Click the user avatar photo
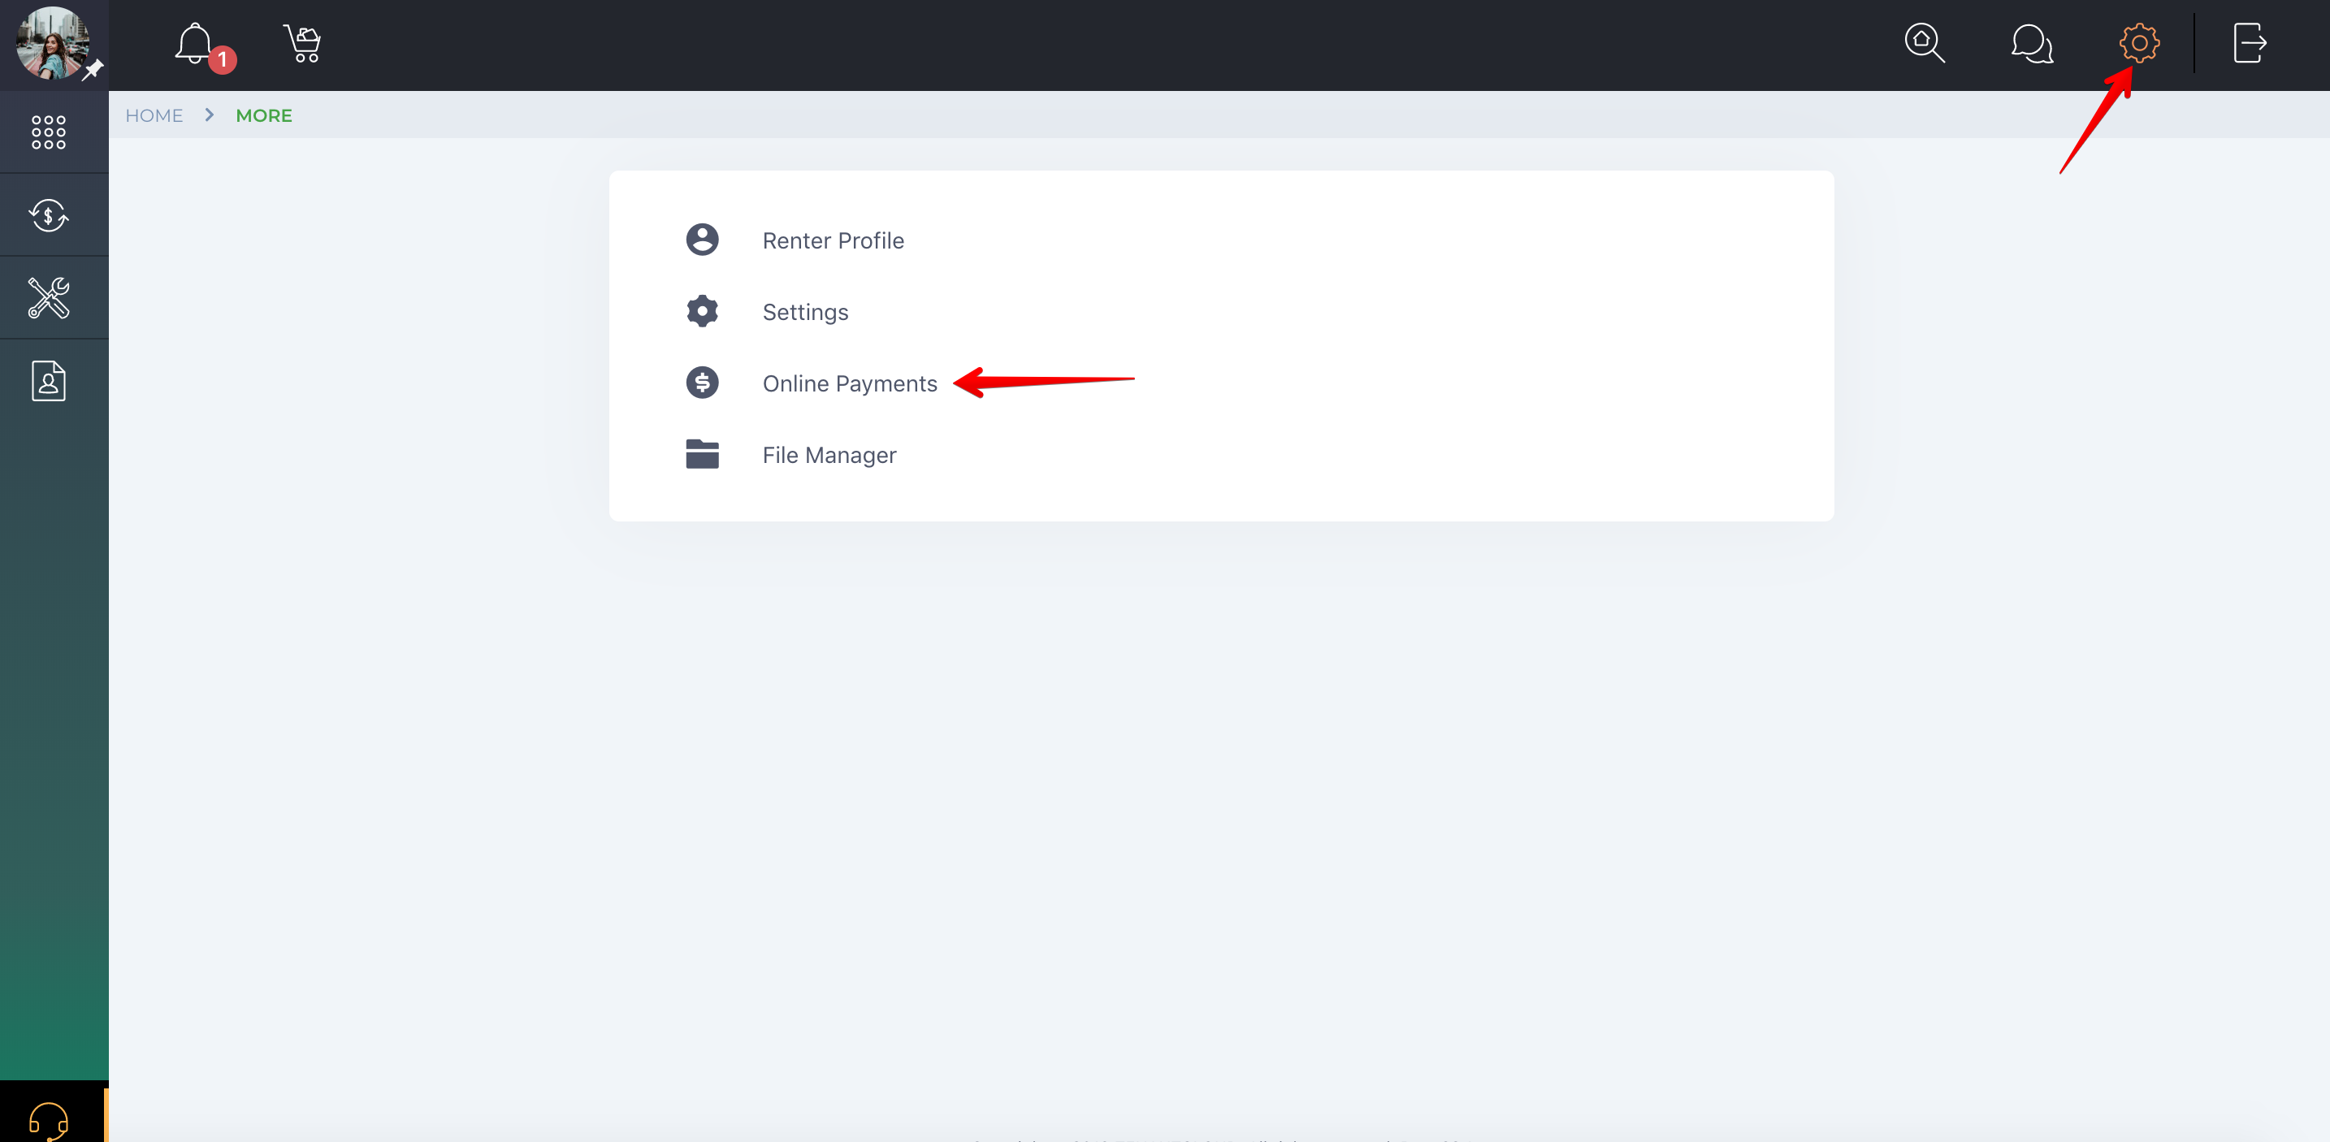The width and height of the screenshot is (2330, 1142). click(53, 42)
